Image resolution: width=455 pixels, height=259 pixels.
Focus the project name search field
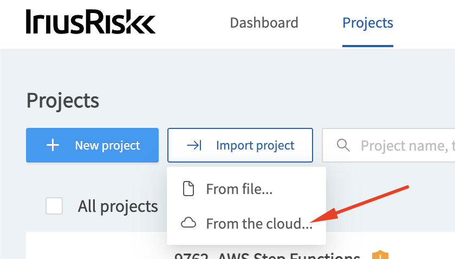pyautogui.click(x=389, y=145)
